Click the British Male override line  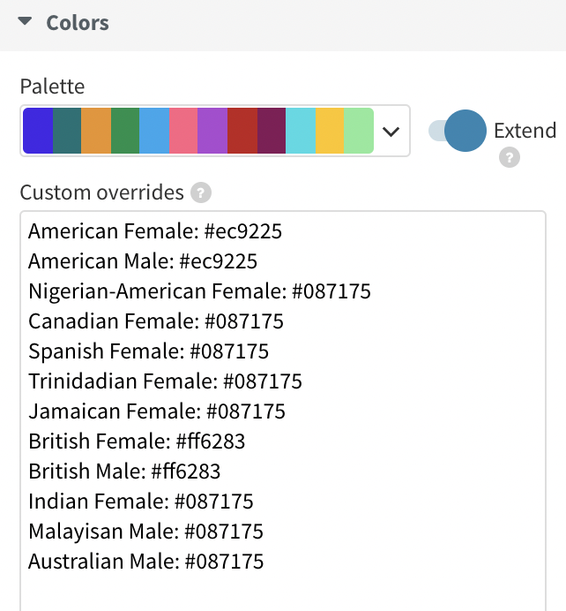coord(124,471)
